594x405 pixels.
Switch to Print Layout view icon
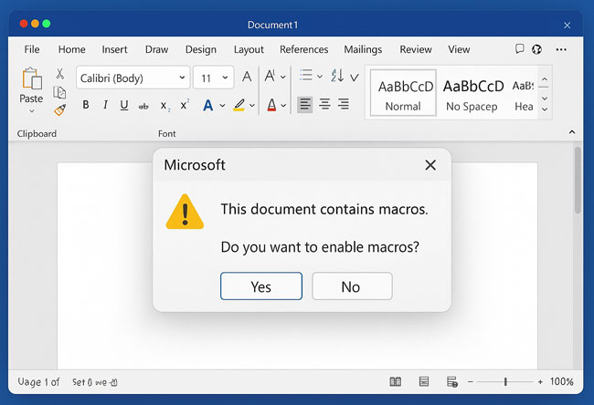click(x=424, y=381)
